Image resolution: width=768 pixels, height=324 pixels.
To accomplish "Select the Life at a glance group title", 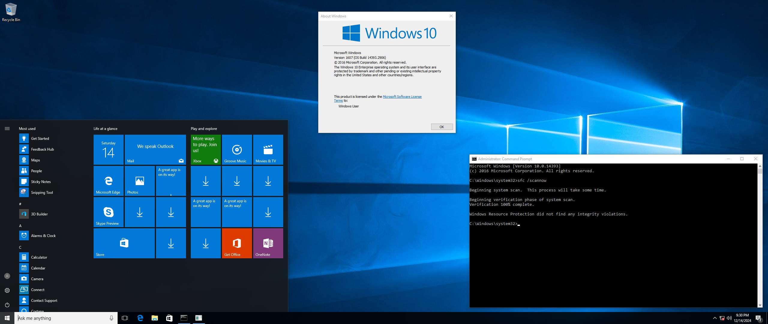I will (x=105, y=129).
